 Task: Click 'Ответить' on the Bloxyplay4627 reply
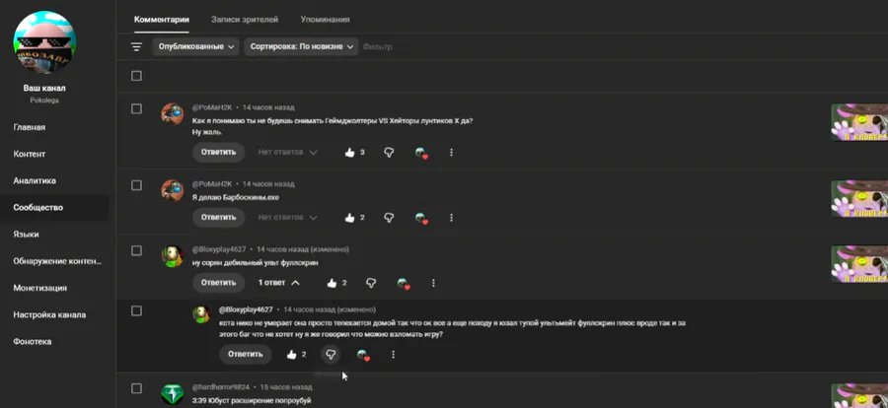(x=246, y=354)
